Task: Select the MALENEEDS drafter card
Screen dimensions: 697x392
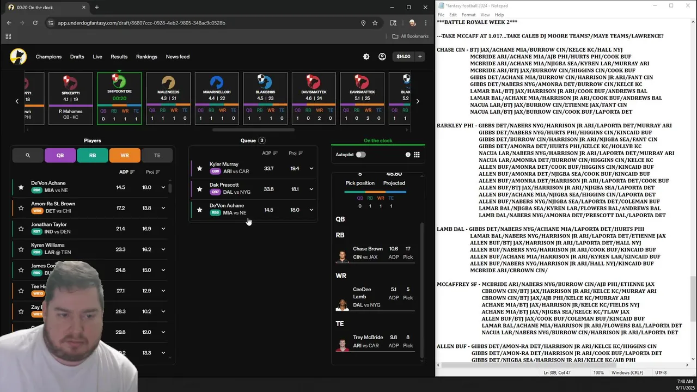Action: click(x=168, y=99)
